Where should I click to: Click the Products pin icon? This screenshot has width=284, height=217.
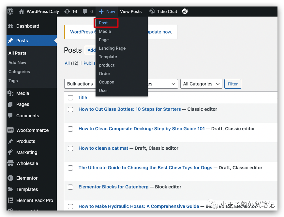(10, 141)
